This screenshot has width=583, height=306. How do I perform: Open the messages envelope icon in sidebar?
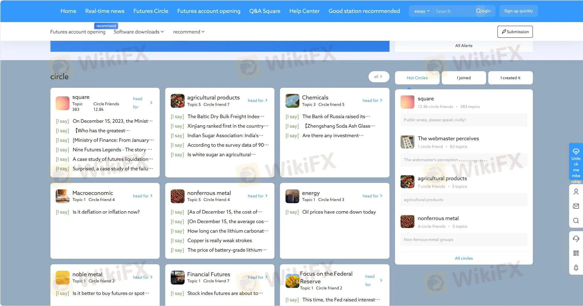pyautogui.click(x=576, y=206)
